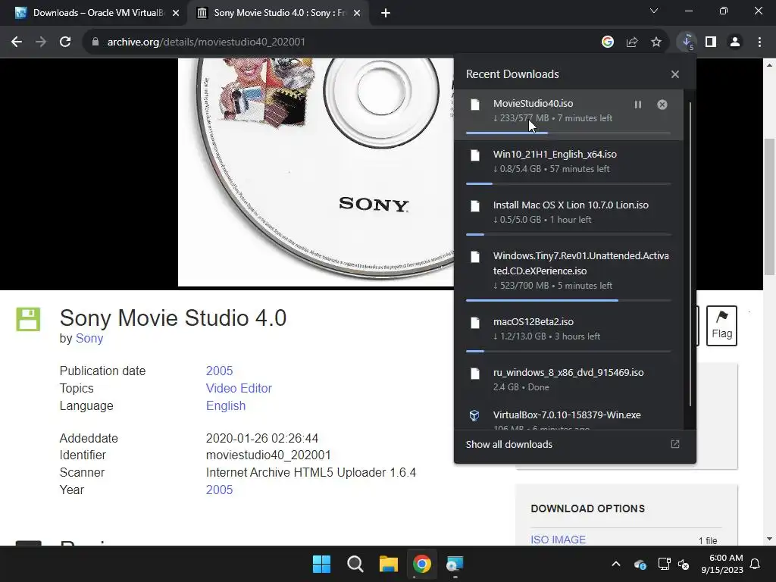Screen dimensions: 776x582
Task: Close the Sony Movie Studio tab
Action: click(357, 13)
